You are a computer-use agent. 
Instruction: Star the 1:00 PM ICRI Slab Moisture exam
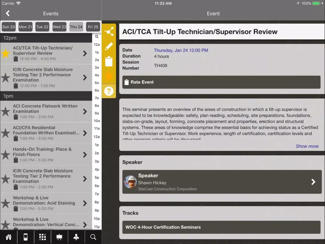(x=6, y=179)
